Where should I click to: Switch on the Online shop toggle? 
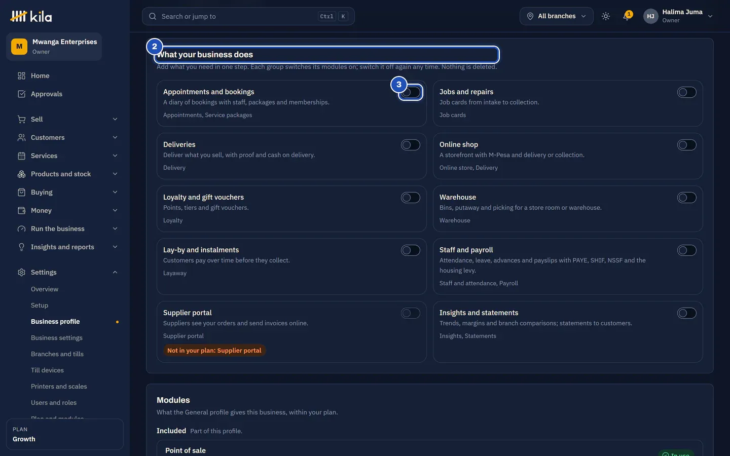pos(687,145)
